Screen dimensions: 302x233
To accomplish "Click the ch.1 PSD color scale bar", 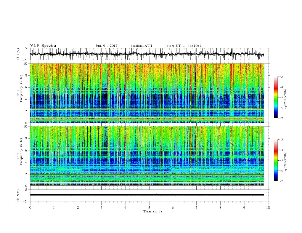I will (276, 97).
